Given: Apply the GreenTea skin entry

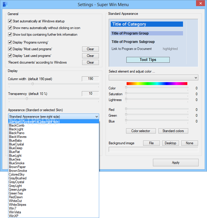Looking at the screenshot, I should click(x=54, y=193).
